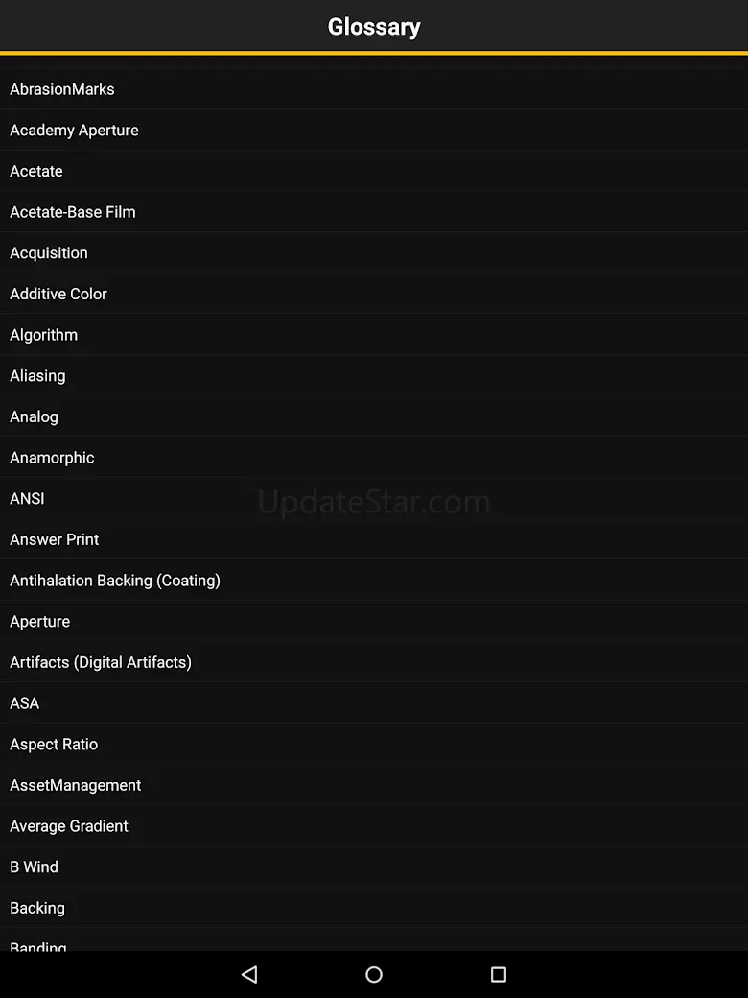Tap the Android back navigation icon
The width and height of the screenshot is (748, 998).
point(249,974)
